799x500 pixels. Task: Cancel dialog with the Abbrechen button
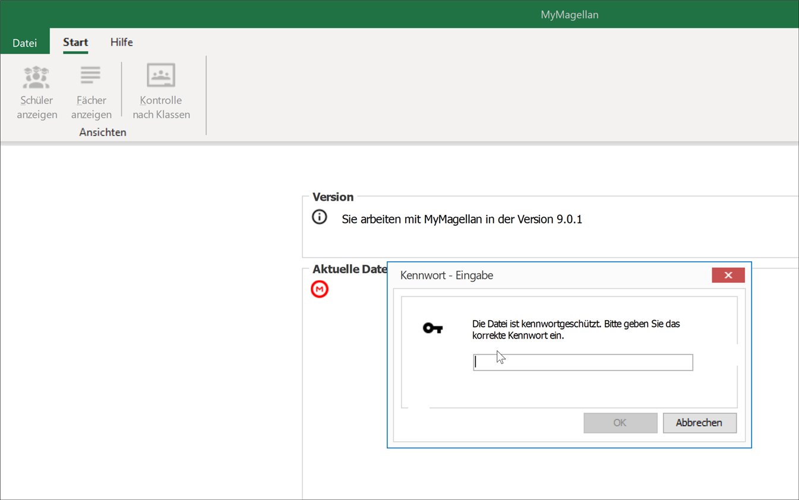(700, 423)
